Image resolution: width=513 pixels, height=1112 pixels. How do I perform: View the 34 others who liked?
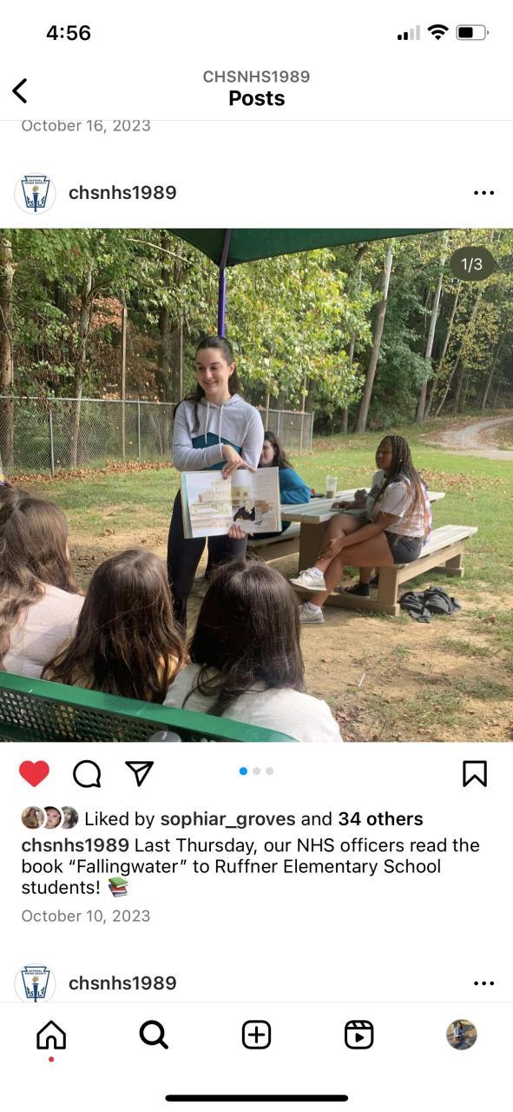tap(380, 818)
